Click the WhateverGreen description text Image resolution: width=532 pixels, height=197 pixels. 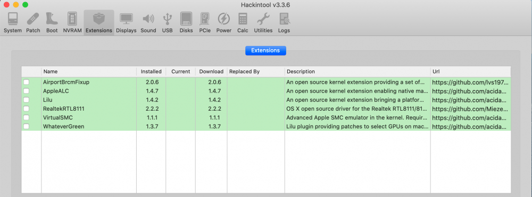358,127
